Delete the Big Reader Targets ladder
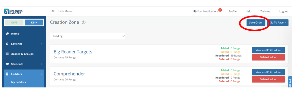Screen dimensions: 293x92 pyautogui.click(x=268, y=57)
